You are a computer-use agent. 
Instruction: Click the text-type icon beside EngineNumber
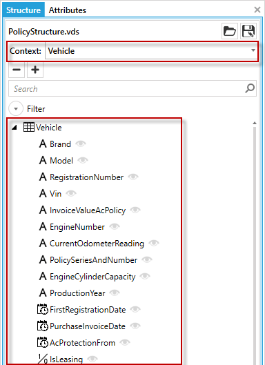coord(43,226)
